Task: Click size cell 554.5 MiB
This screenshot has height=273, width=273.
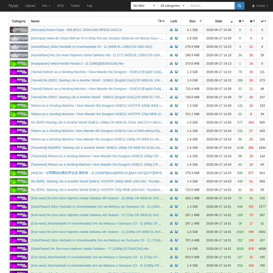Action: tap(192, 257)
